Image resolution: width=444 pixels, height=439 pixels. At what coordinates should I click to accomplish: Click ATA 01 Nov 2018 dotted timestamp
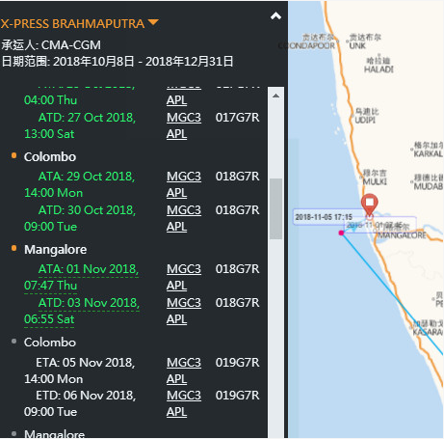82,277
